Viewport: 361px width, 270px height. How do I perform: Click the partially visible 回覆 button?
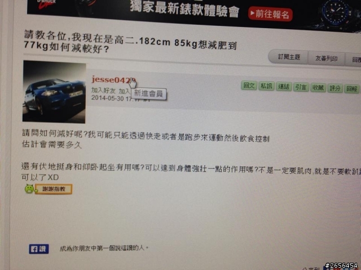click(x=354, y=60)
